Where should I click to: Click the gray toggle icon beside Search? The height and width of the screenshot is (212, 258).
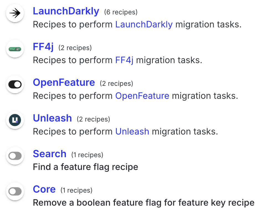click(15, 156)
